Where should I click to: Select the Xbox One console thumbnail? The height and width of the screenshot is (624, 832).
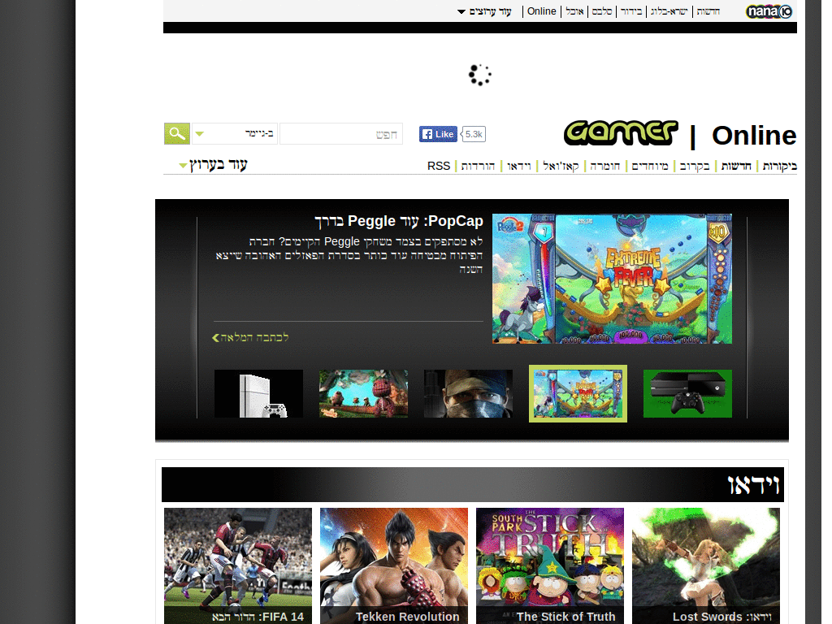pyautogui.click(x=687, y=394)
